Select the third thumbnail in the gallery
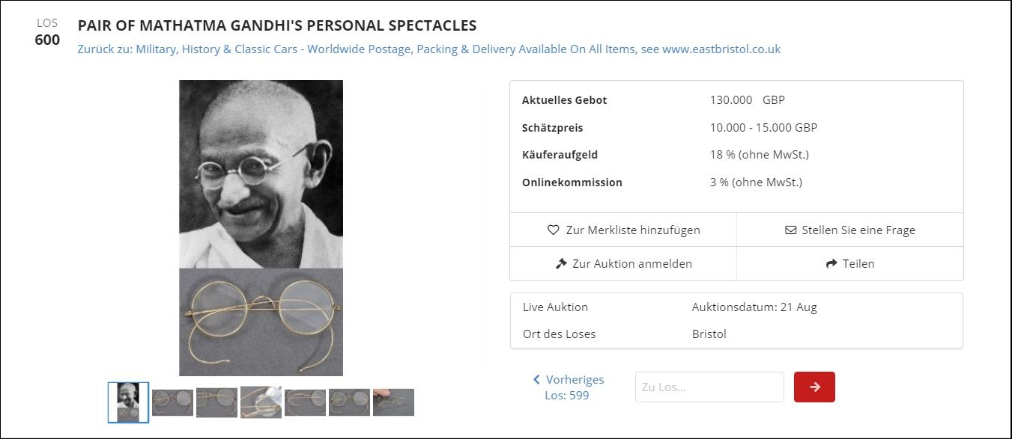 pyautogui.click(x=216, y=402)
